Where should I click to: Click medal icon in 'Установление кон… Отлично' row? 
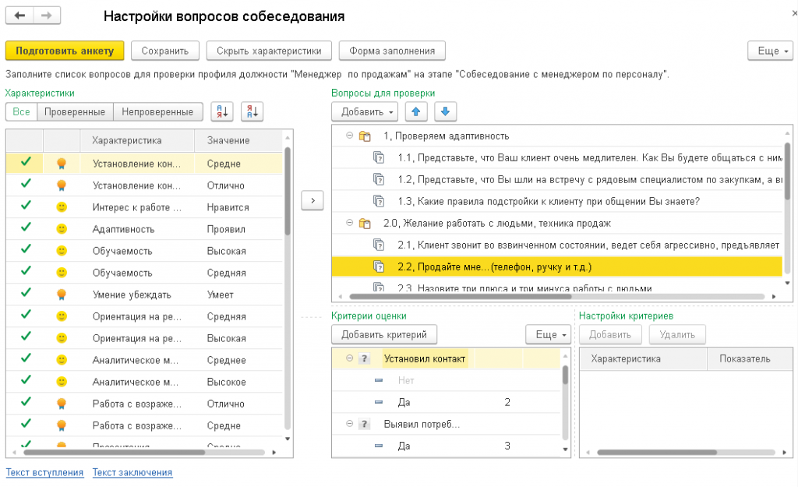pyautogui.click(x=62, y=185)
